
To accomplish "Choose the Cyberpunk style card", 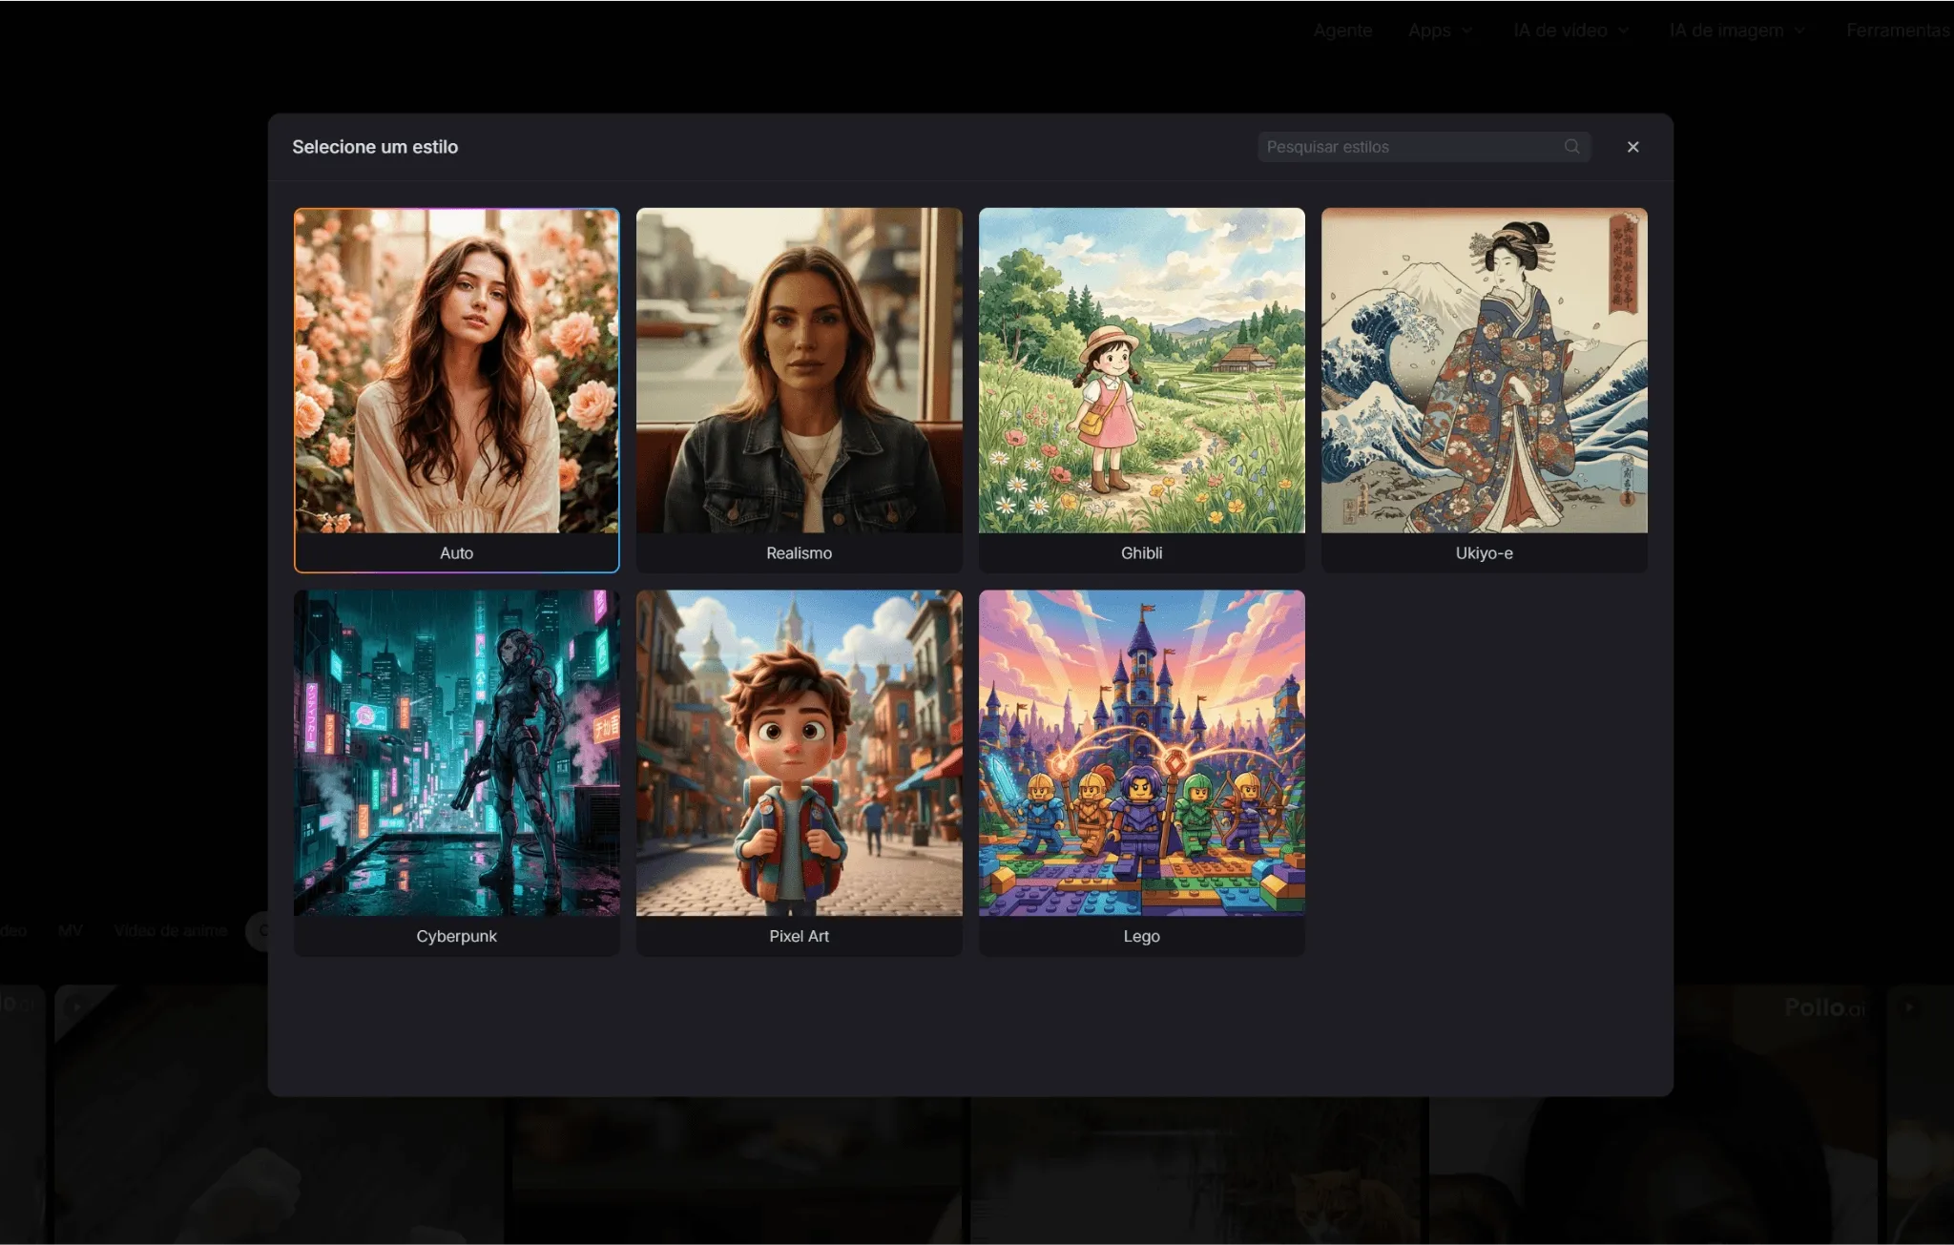I will point(457,773).
